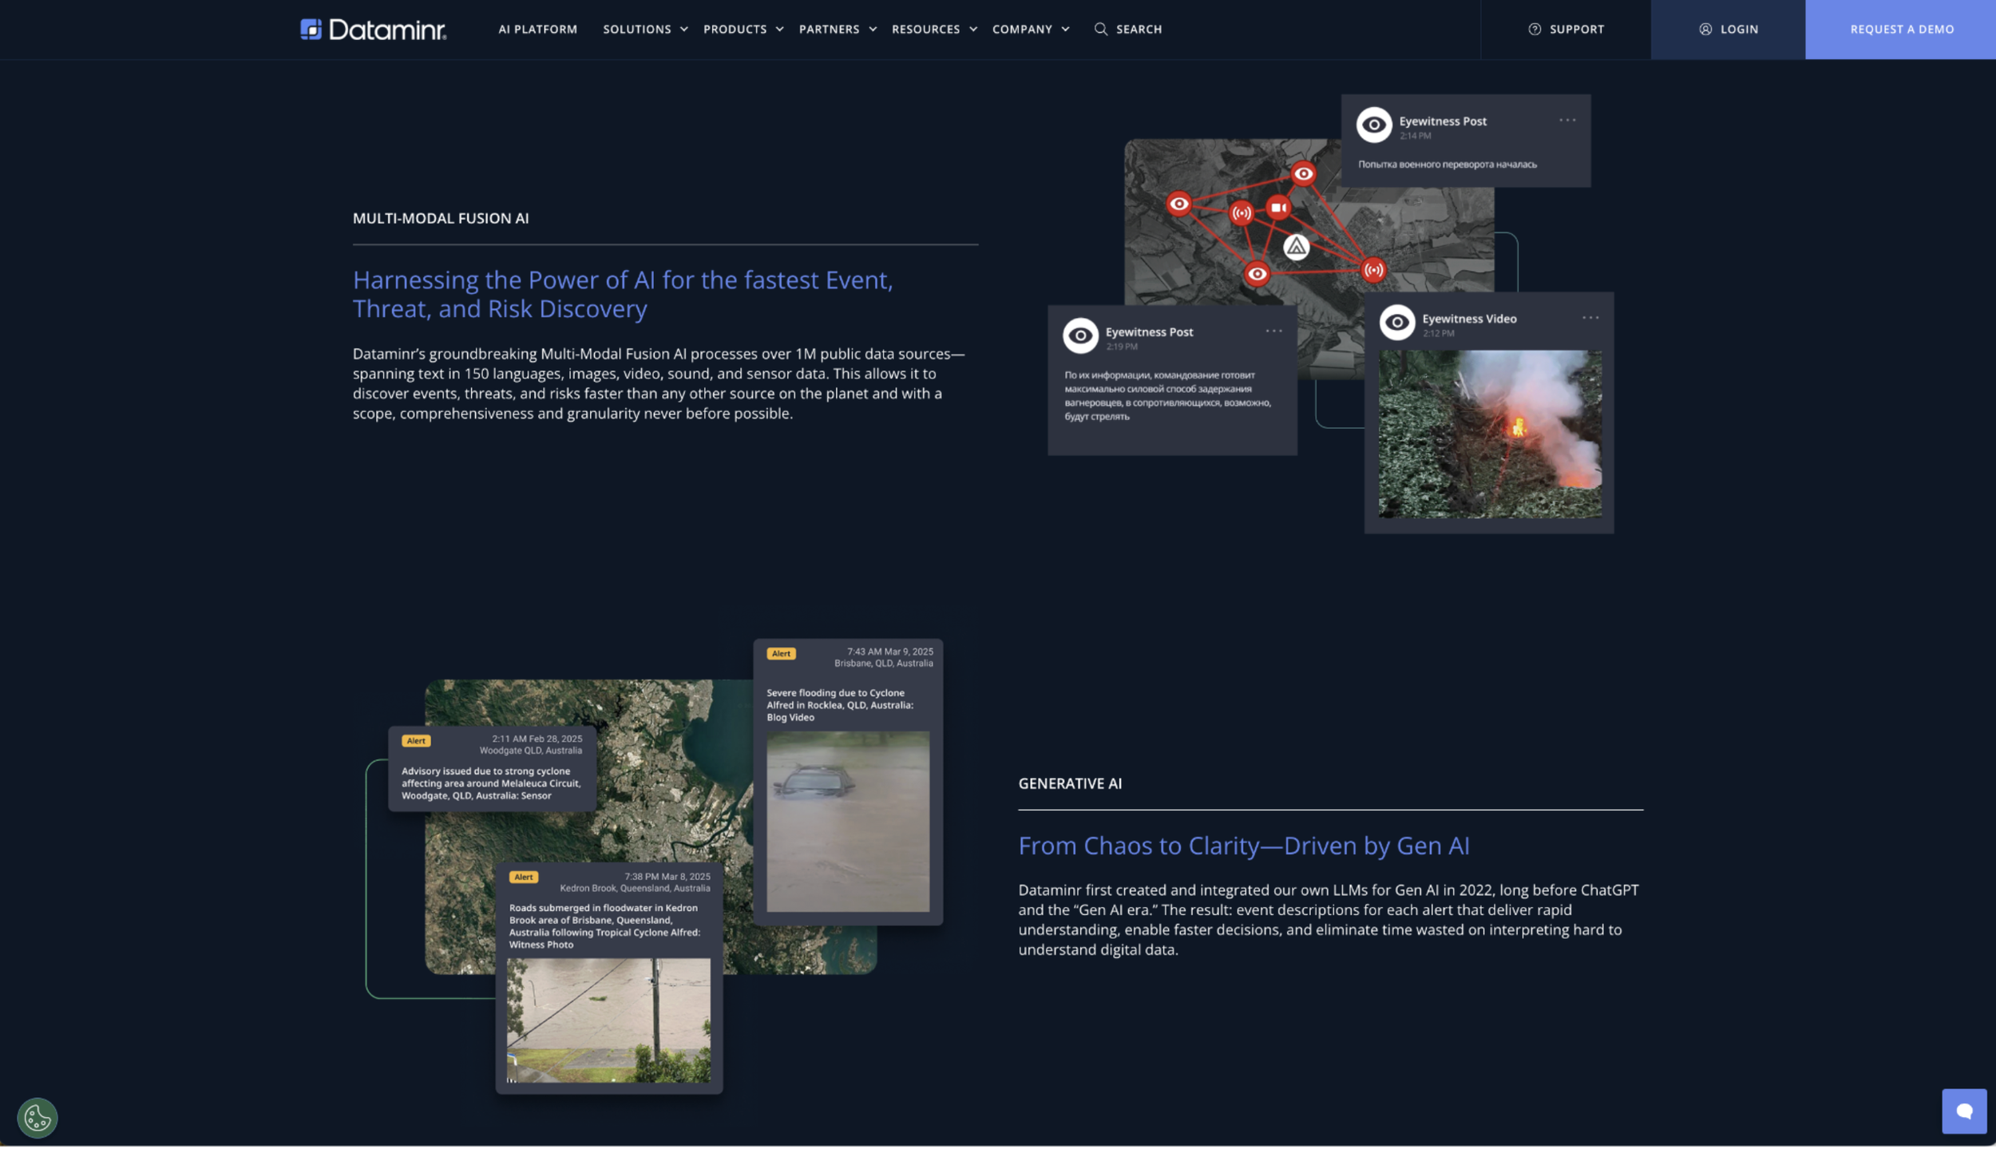Expand the Products dropdown chevron
1996x1149 pixels.
779,30
